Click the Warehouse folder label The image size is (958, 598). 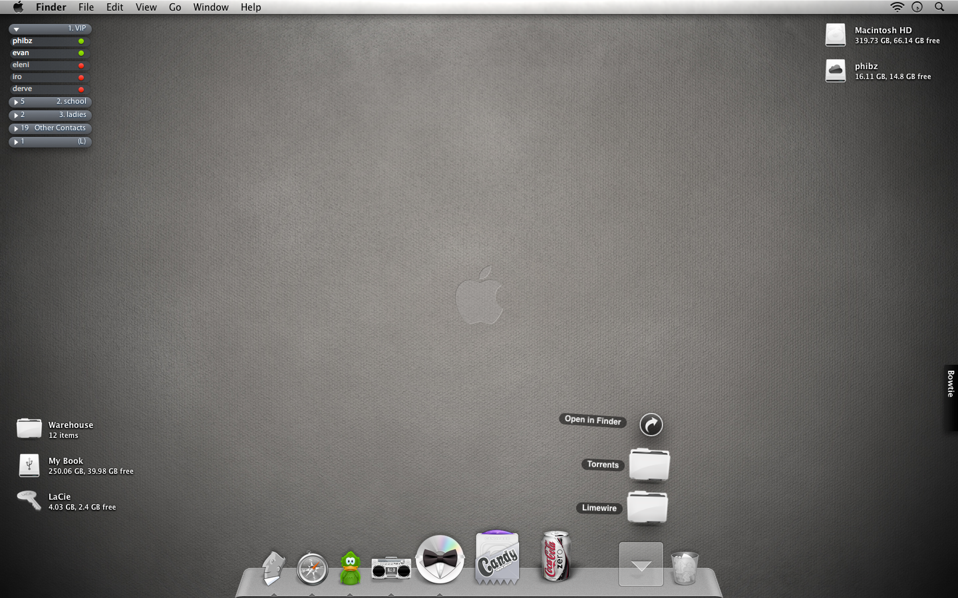(x=71, y=425)
